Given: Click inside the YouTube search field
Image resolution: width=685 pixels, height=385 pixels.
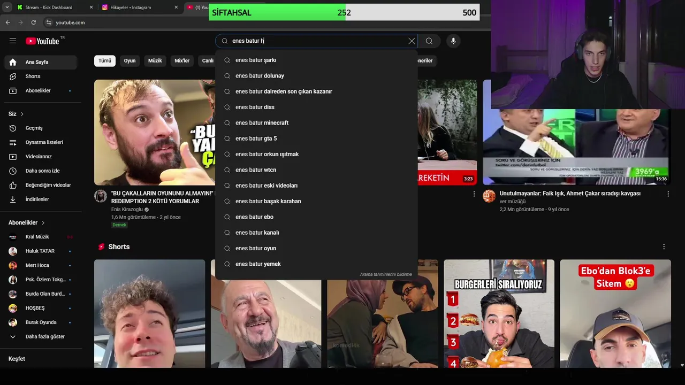Looking at the screenshot, I should tap(316, 41).
